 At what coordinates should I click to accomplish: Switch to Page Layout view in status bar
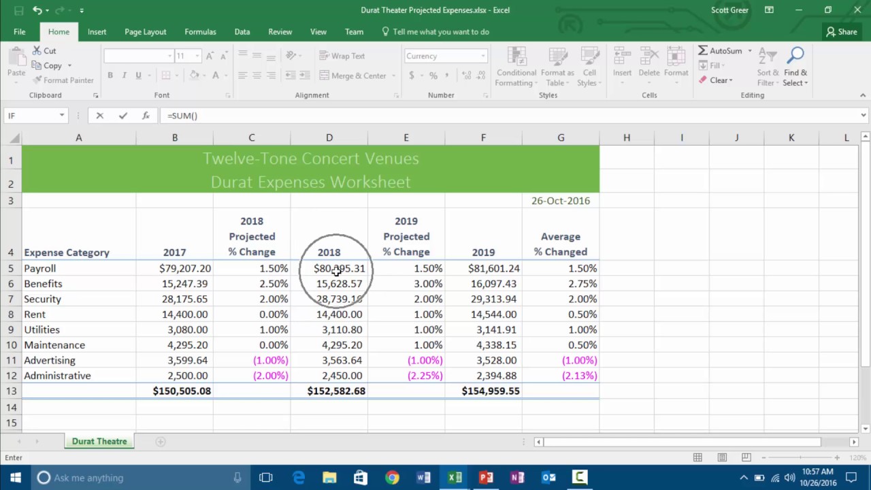722,457
